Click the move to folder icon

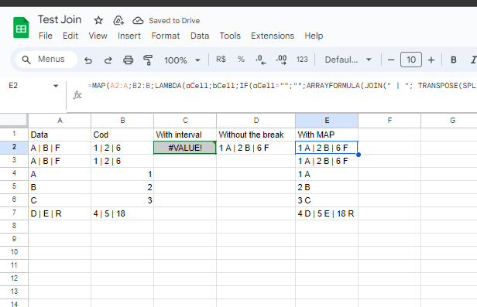point(118,20)
